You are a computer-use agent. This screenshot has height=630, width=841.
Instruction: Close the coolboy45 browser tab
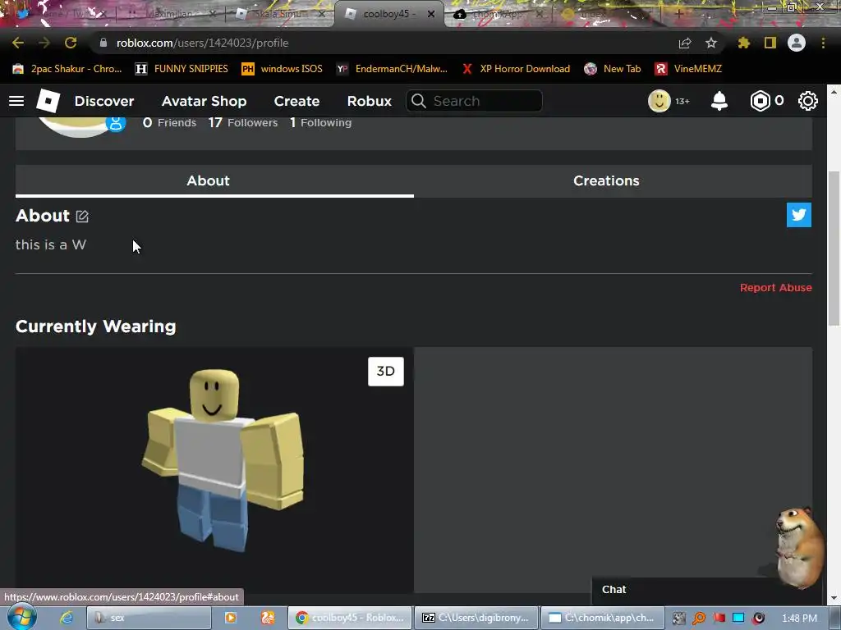(430, 14)
